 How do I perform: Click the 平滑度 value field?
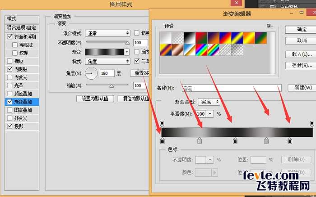point(201,114)
